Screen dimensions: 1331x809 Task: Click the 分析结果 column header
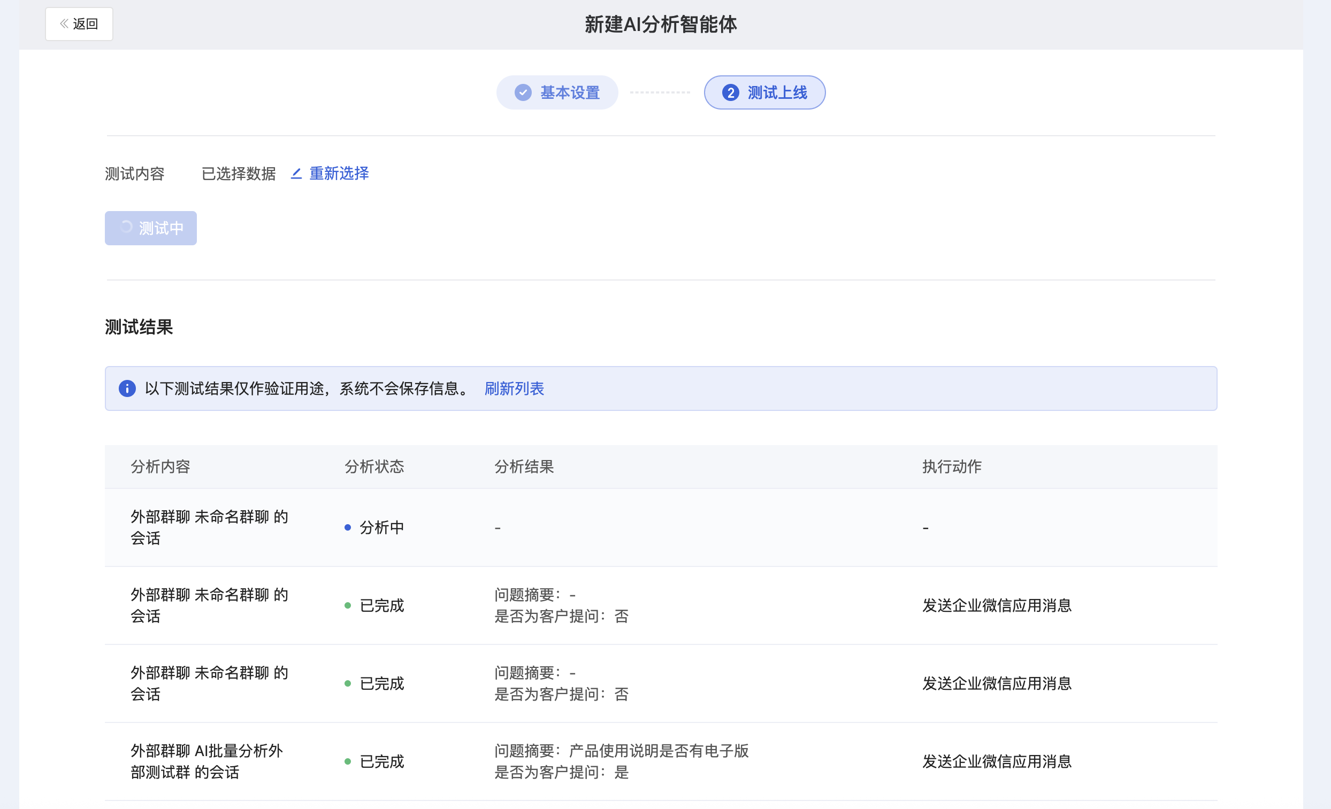pos(524,467)
